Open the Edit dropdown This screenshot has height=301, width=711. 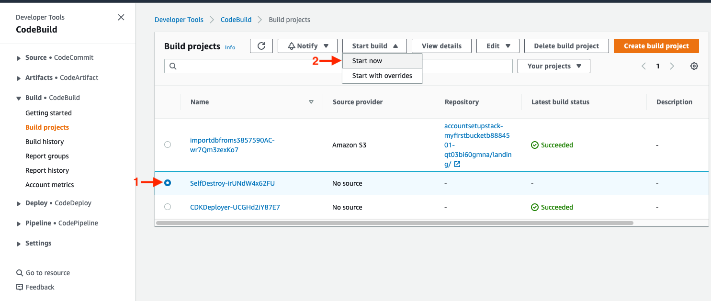(x=497, y=46)
